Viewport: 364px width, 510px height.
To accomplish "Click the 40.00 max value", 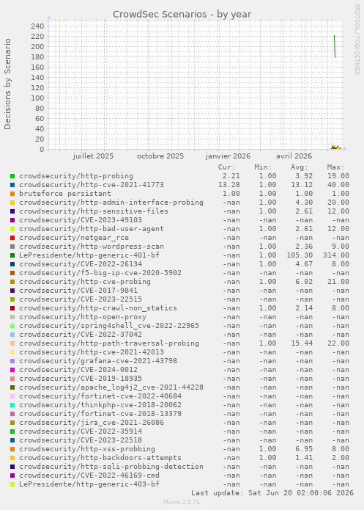I will click(x=338, y=185).
